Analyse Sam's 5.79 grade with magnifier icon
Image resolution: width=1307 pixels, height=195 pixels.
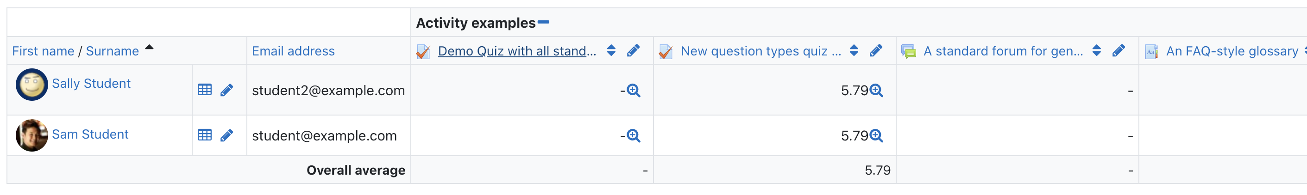(x=876, y=135)
